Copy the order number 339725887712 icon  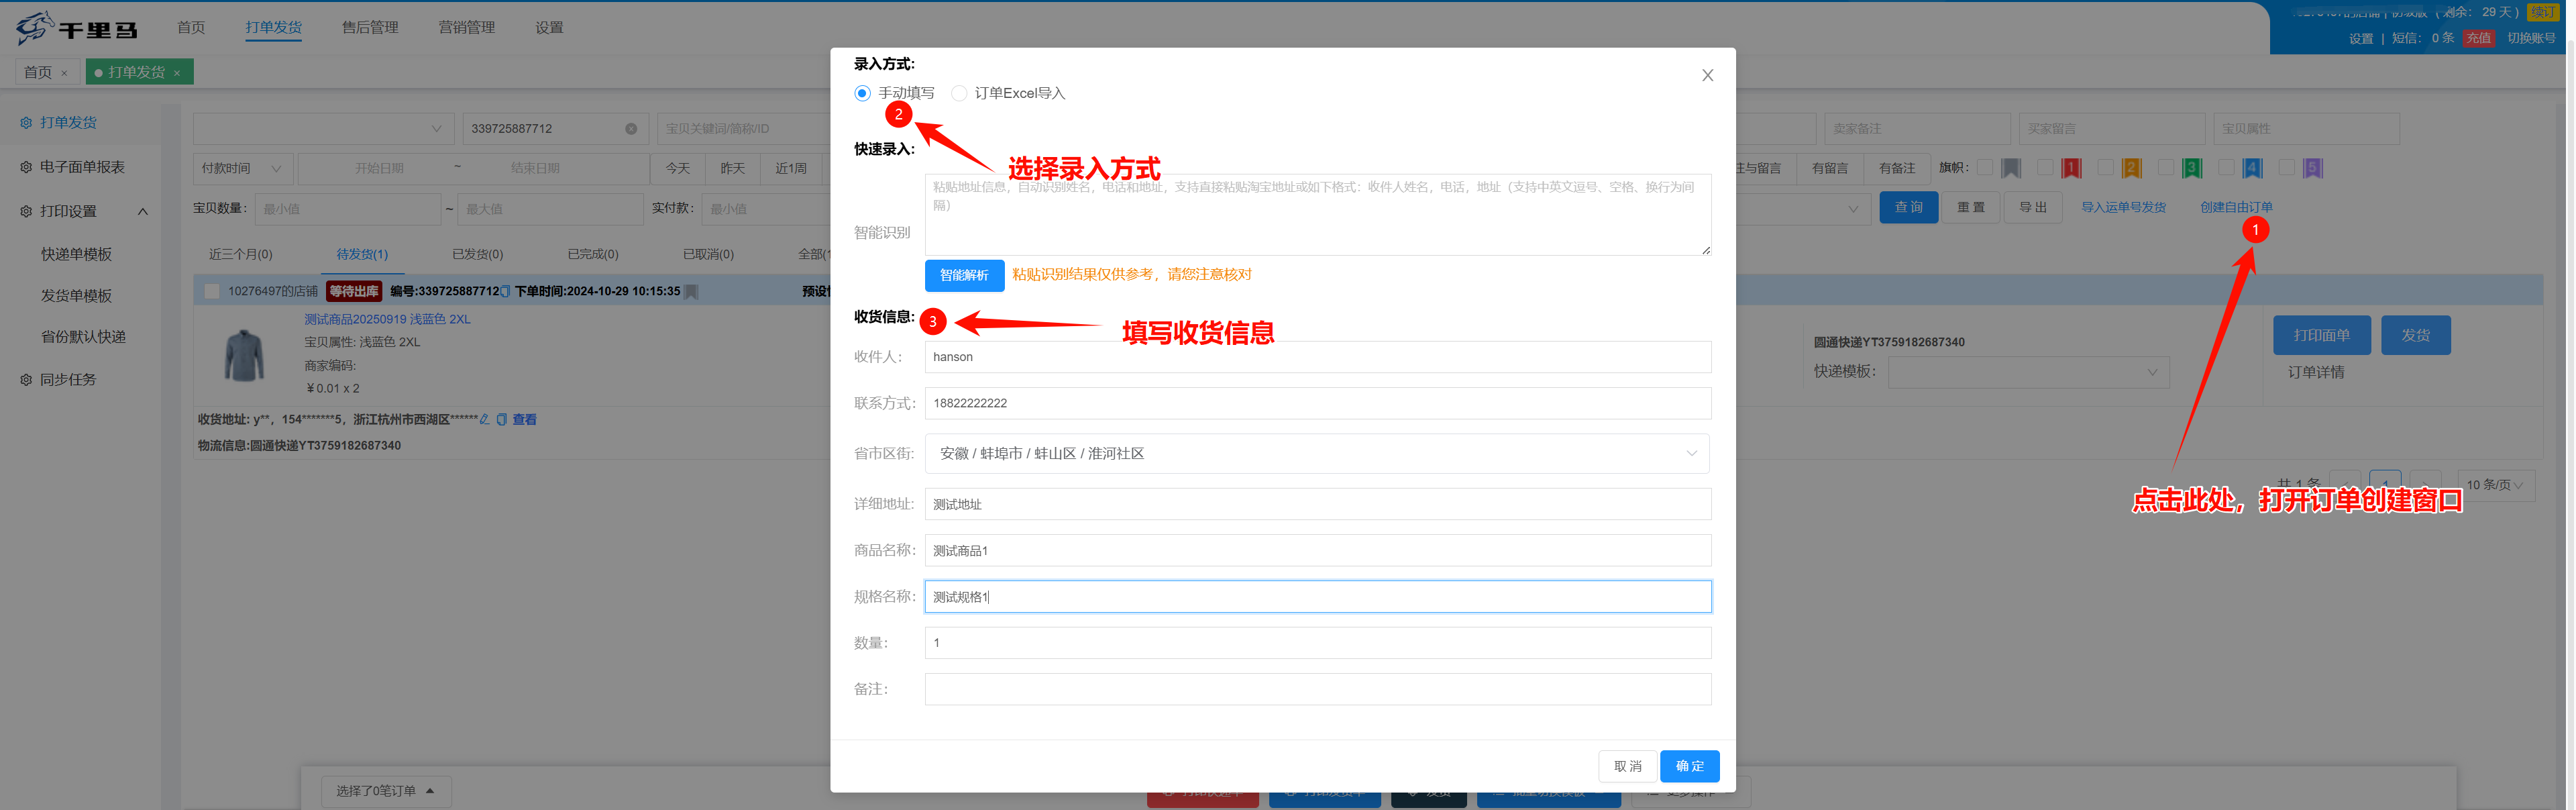[505, 292]
